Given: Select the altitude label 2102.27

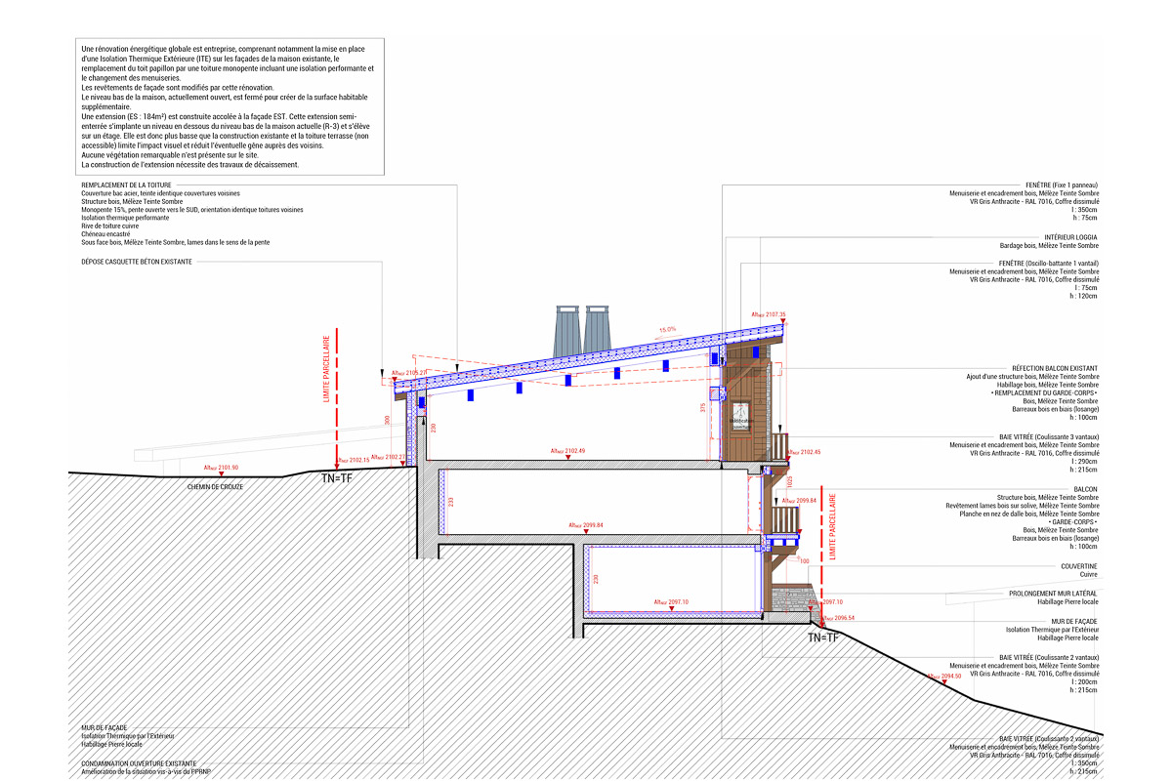Looking at the screenshot, I should click(x=390, y=457).
